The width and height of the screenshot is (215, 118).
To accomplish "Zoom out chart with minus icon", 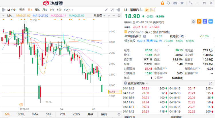I will tap(114, 16).
